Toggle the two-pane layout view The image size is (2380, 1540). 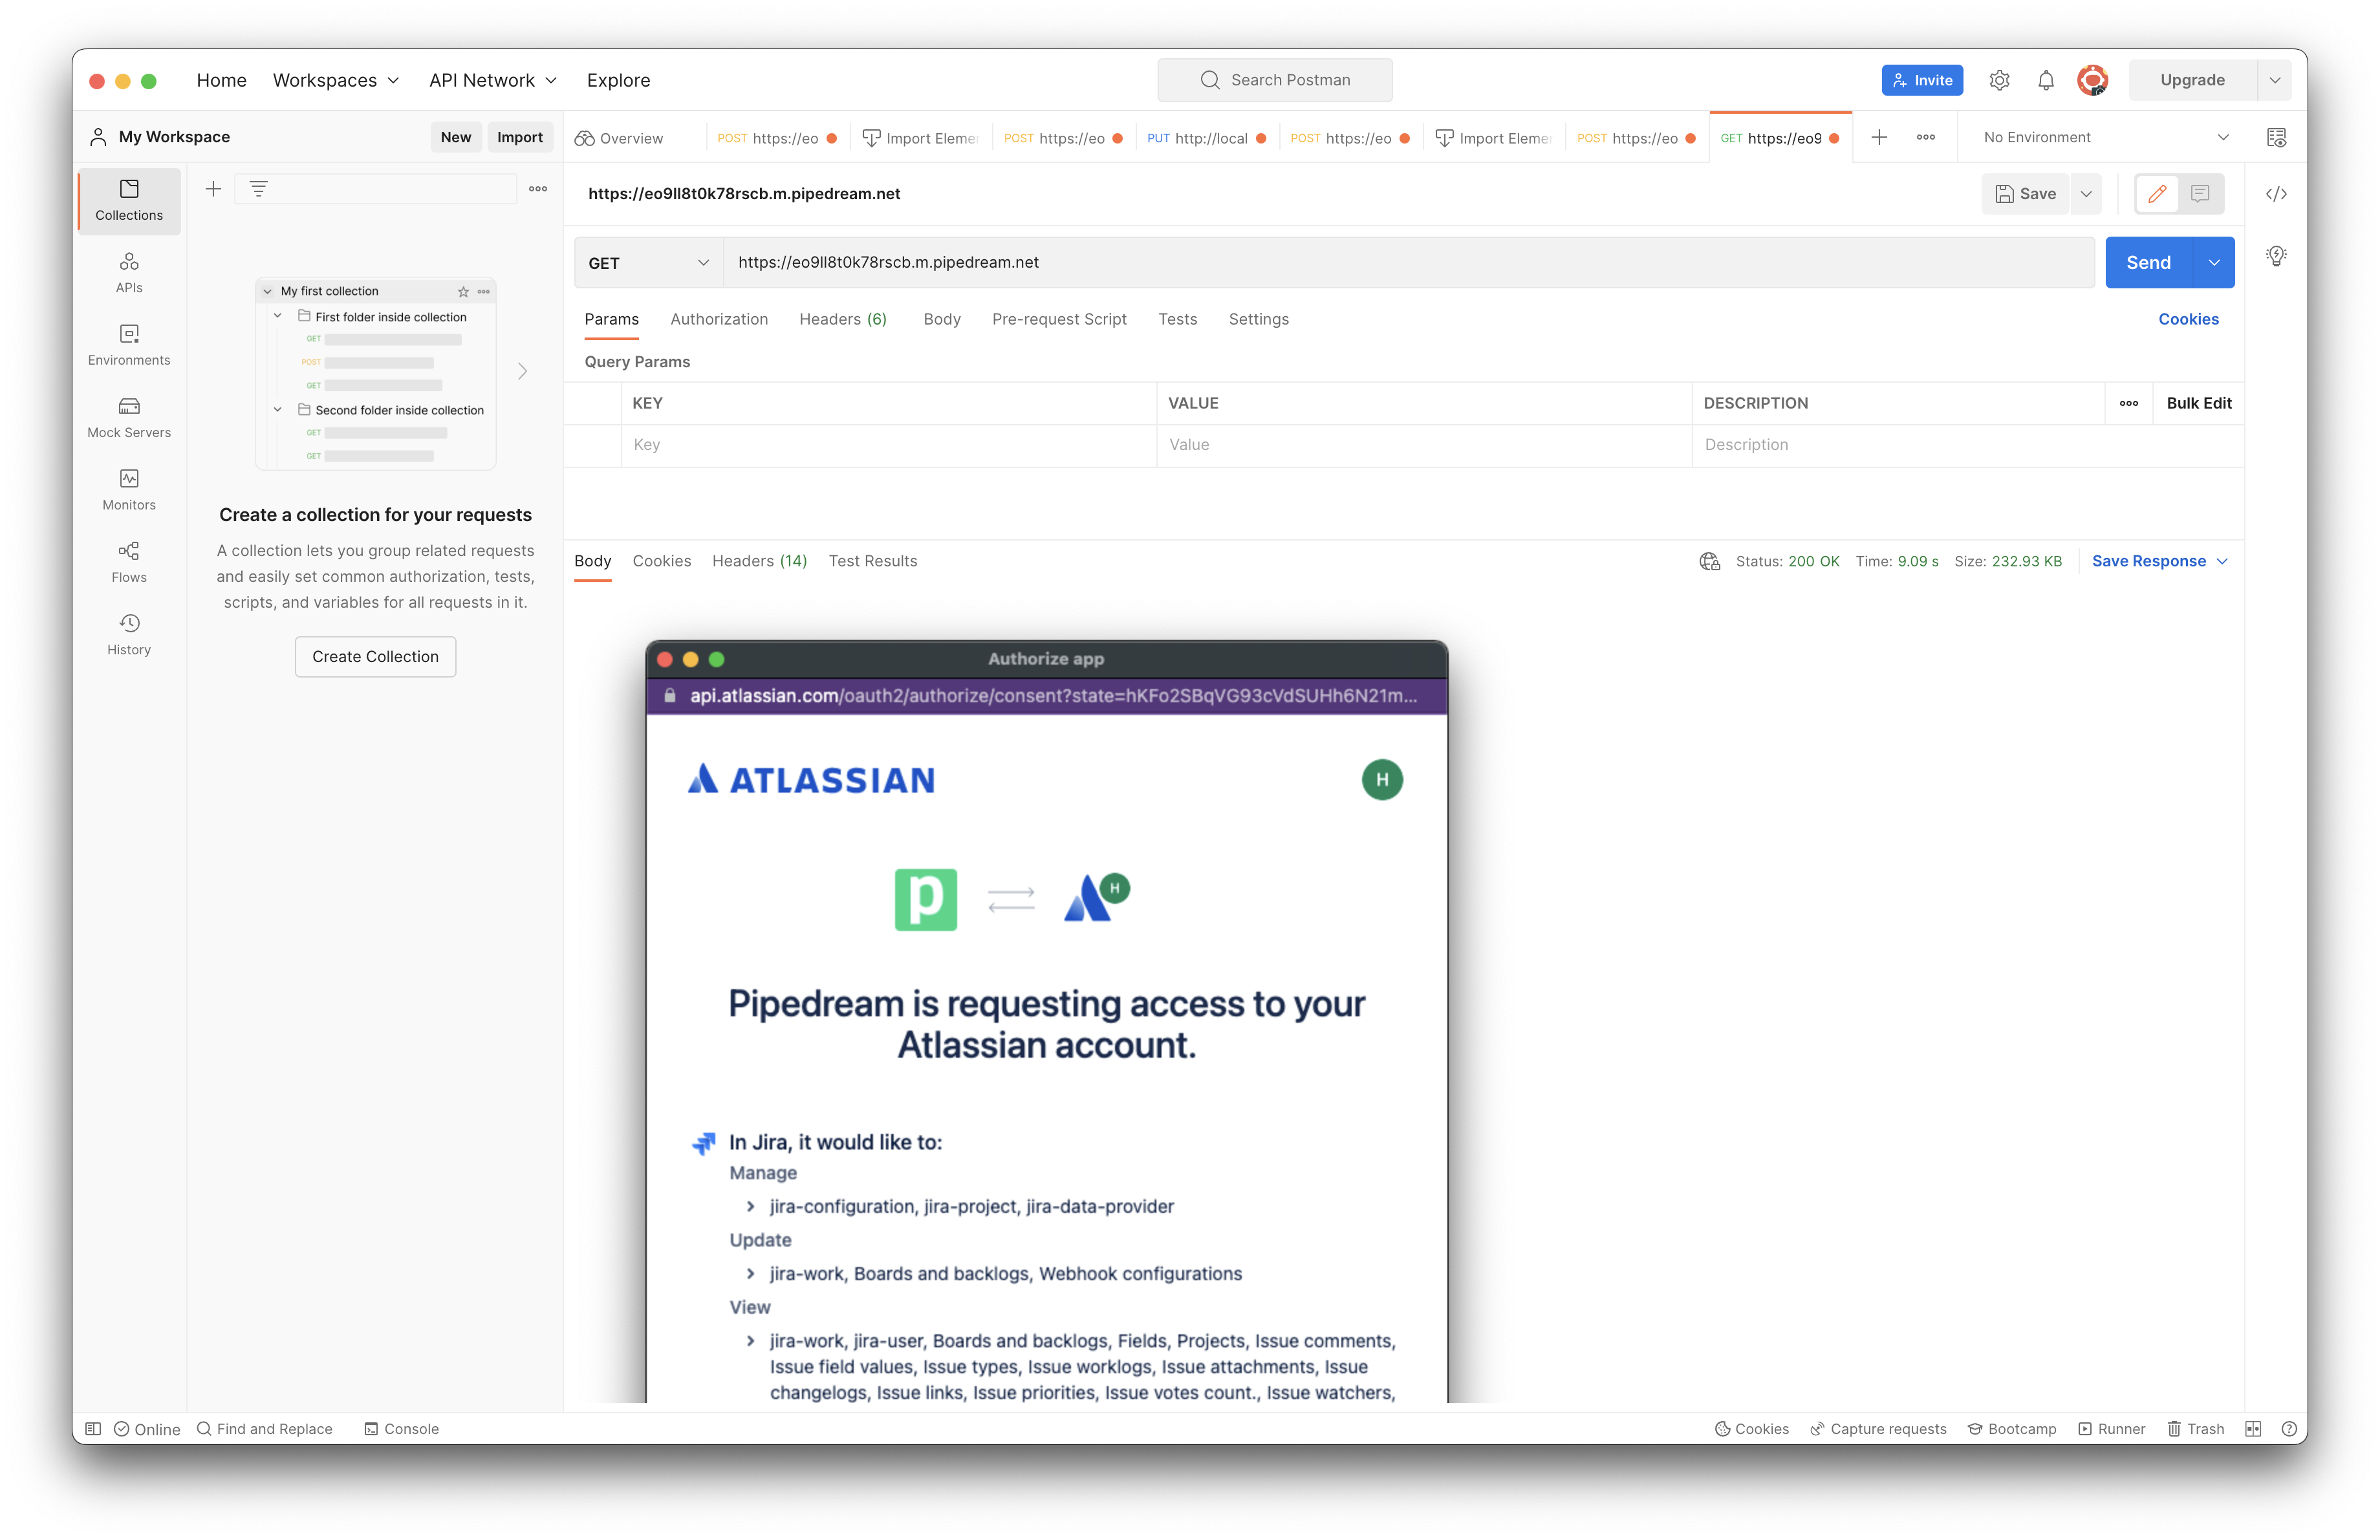(x=2252, y=1428)
